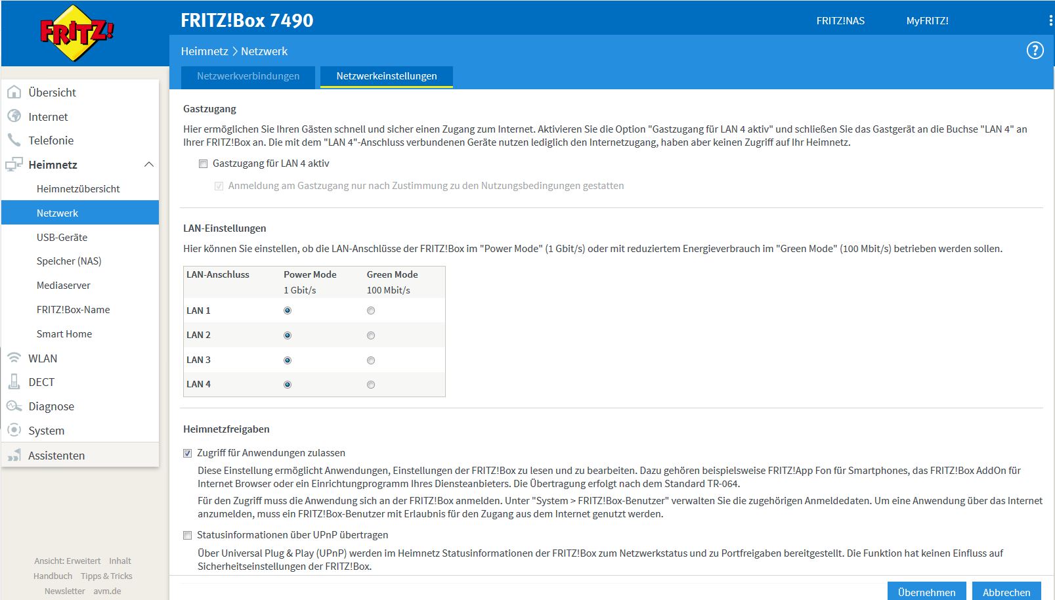Screen dimensions: 1055x600
Task: Open avm.de footer link
Action: pos(107,591)
